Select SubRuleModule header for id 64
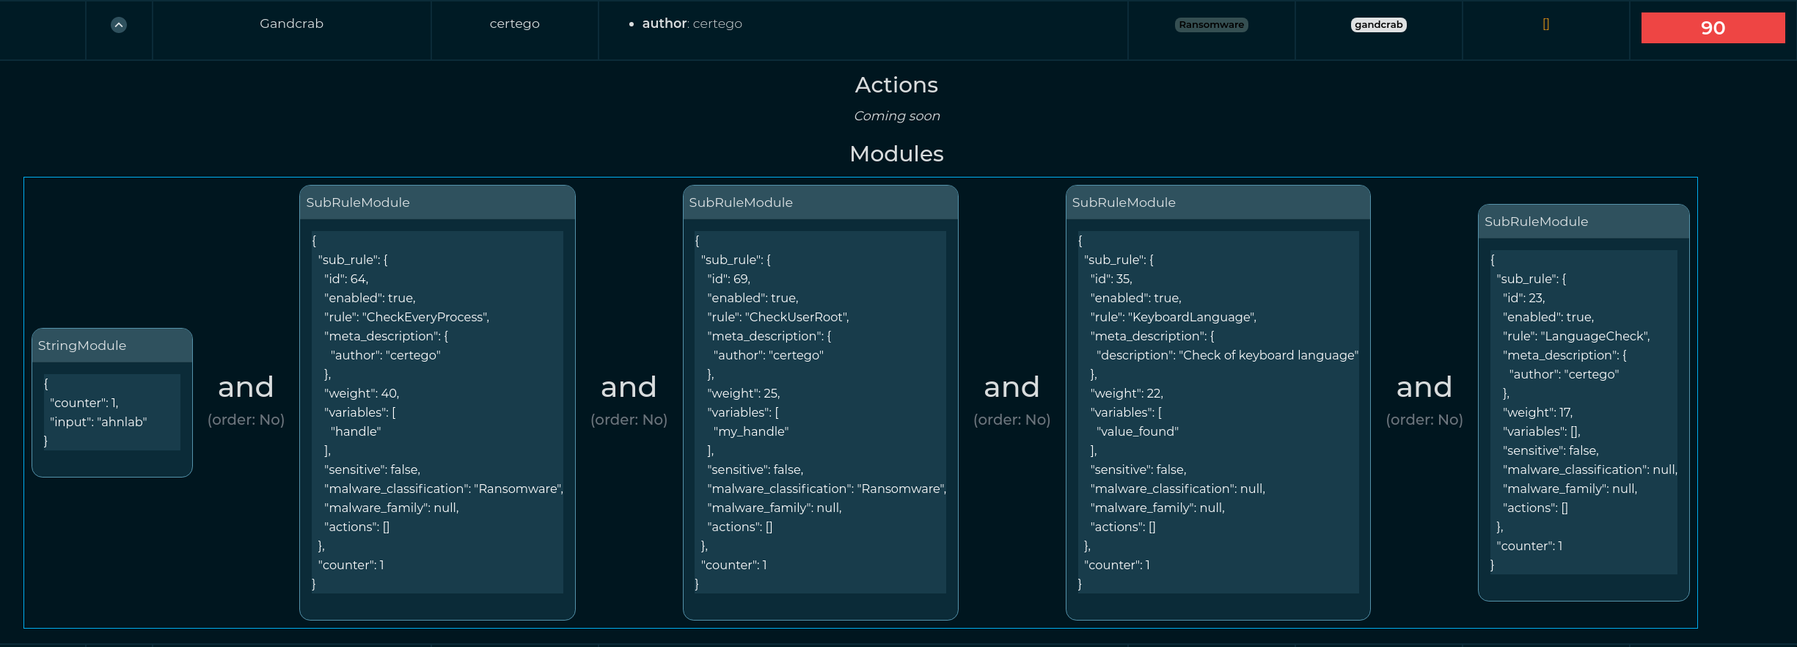Image resolution: width=1797 pixels, height=647 pixels. (437, 202)
